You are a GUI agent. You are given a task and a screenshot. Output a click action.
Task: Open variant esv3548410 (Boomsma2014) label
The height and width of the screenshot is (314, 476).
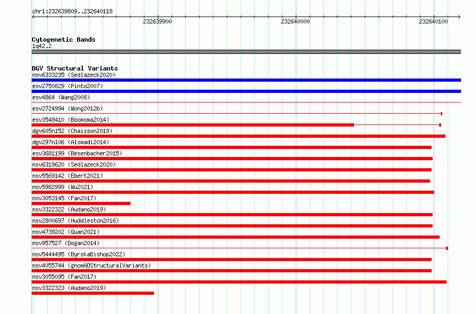click(x=71, y=120)
